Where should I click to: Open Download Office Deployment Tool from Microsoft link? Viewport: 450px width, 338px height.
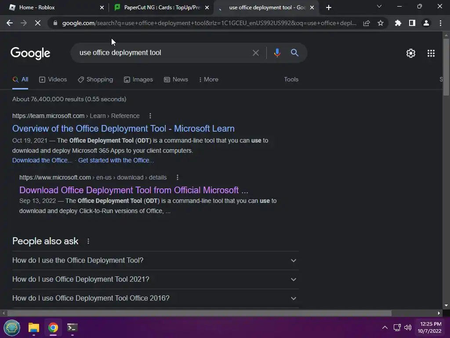tap(134, 190)
